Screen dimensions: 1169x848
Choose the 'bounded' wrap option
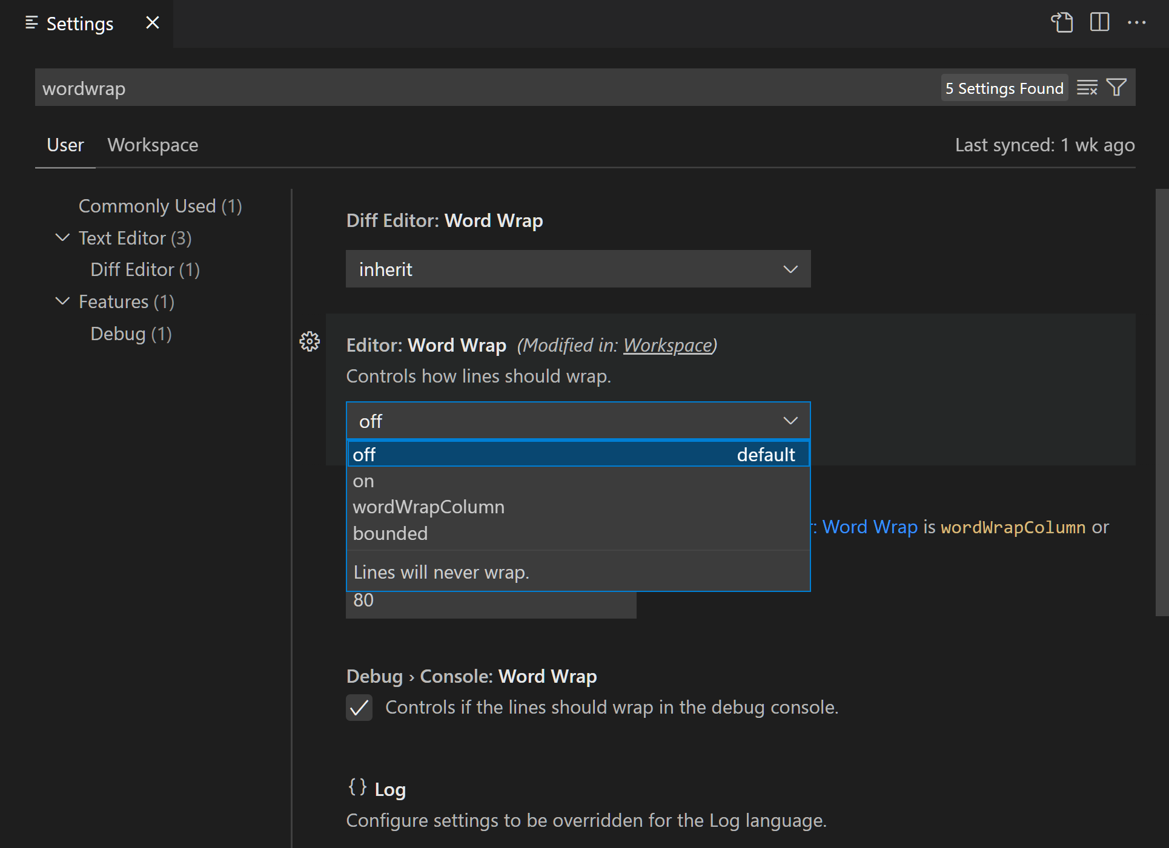[578, 534]
